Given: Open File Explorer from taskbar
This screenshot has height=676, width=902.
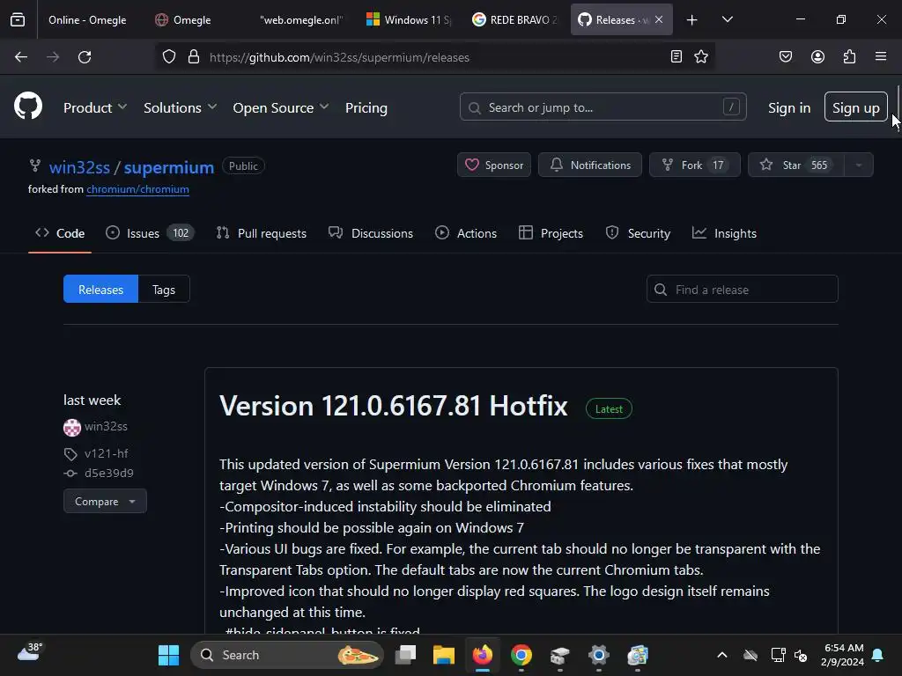Looking at the screenshot, I should 444,655.
